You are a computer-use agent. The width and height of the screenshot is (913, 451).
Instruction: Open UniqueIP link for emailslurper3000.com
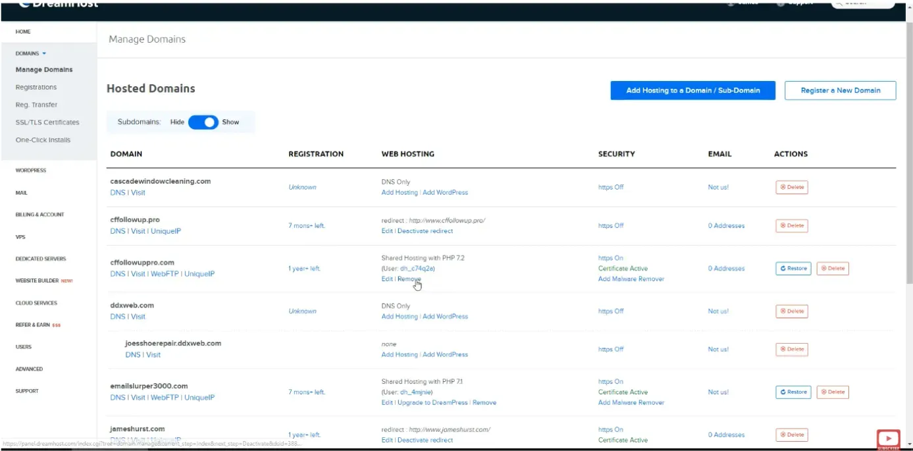199,398
